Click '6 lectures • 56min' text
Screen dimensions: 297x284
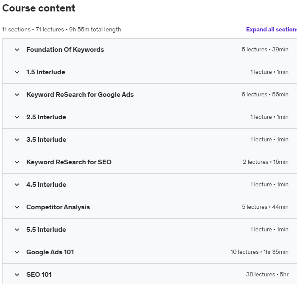[x=265, y=95]
